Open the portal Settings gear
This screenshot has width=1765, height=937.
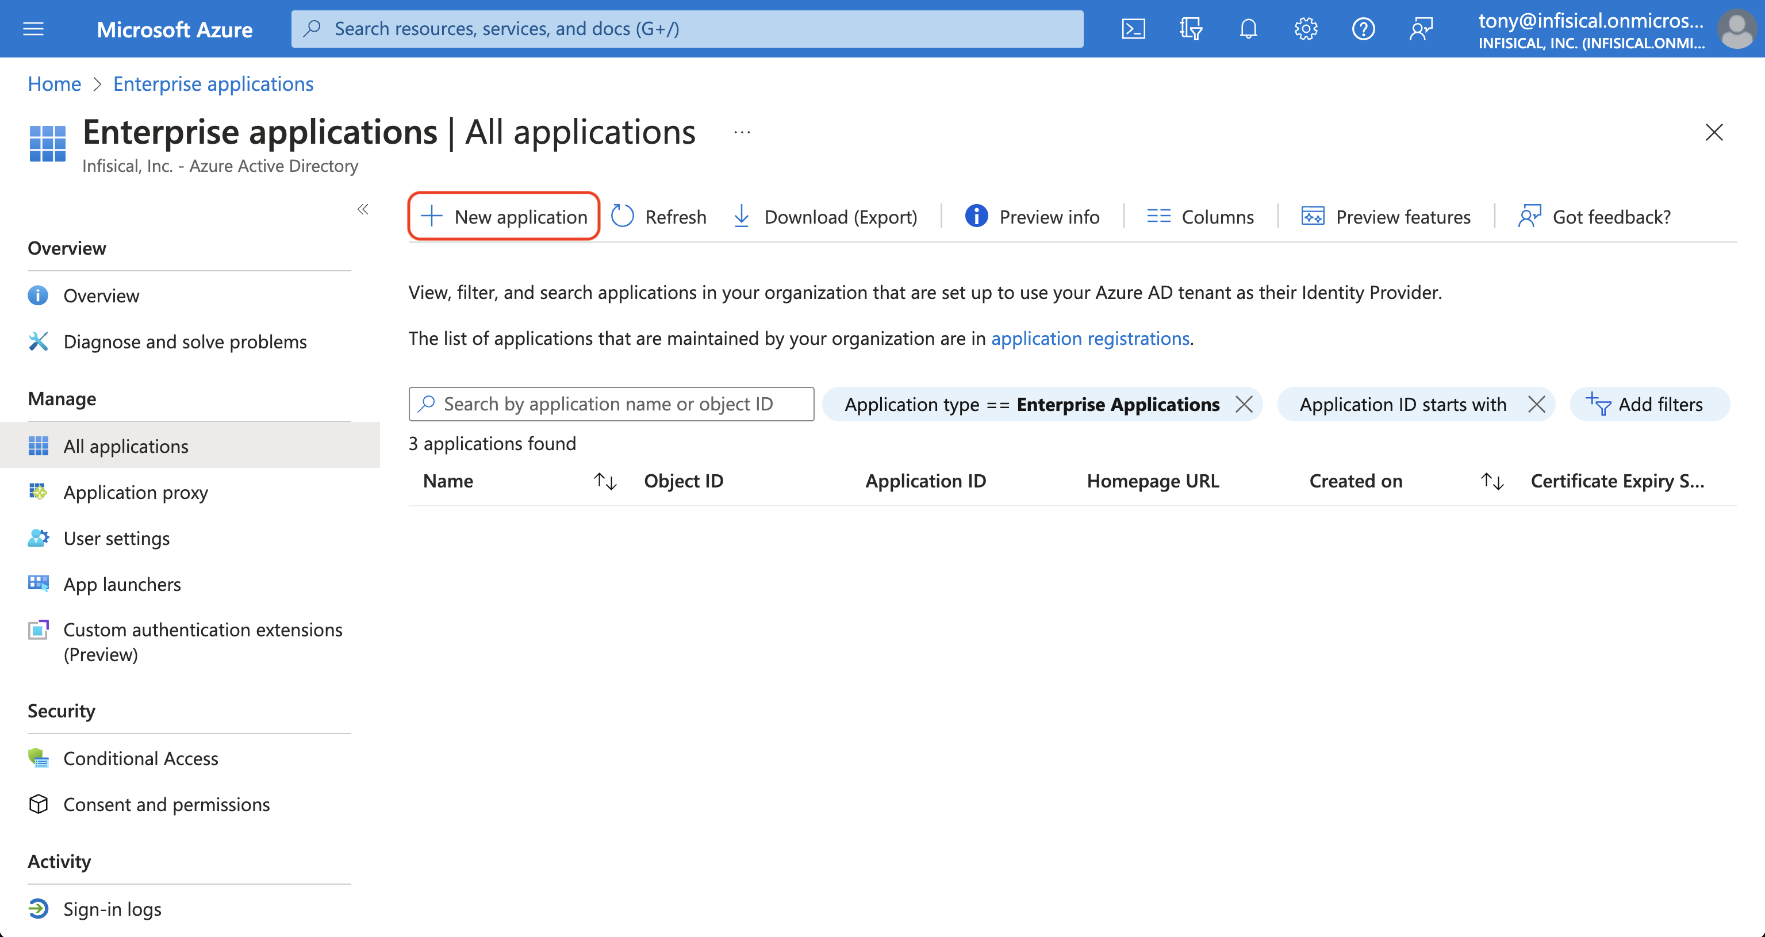point(1306,29)
